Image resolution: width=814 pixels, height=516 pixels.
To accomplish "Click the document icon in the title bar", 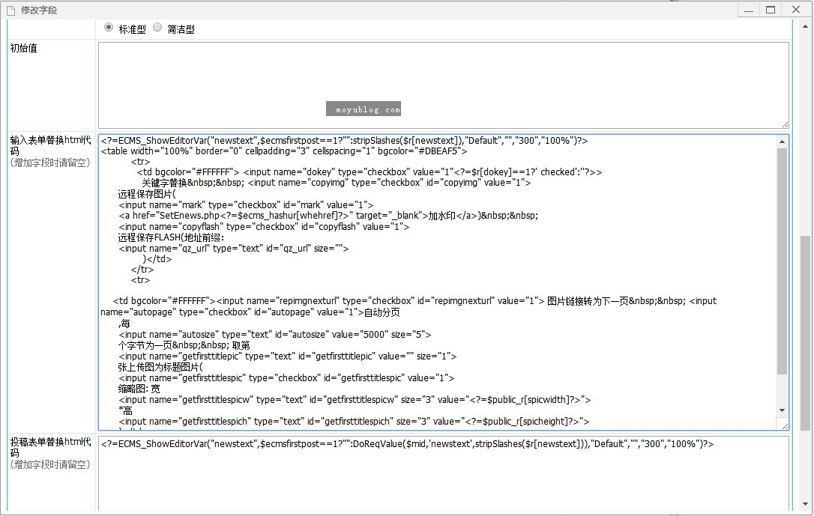I will tap(10, 10).
